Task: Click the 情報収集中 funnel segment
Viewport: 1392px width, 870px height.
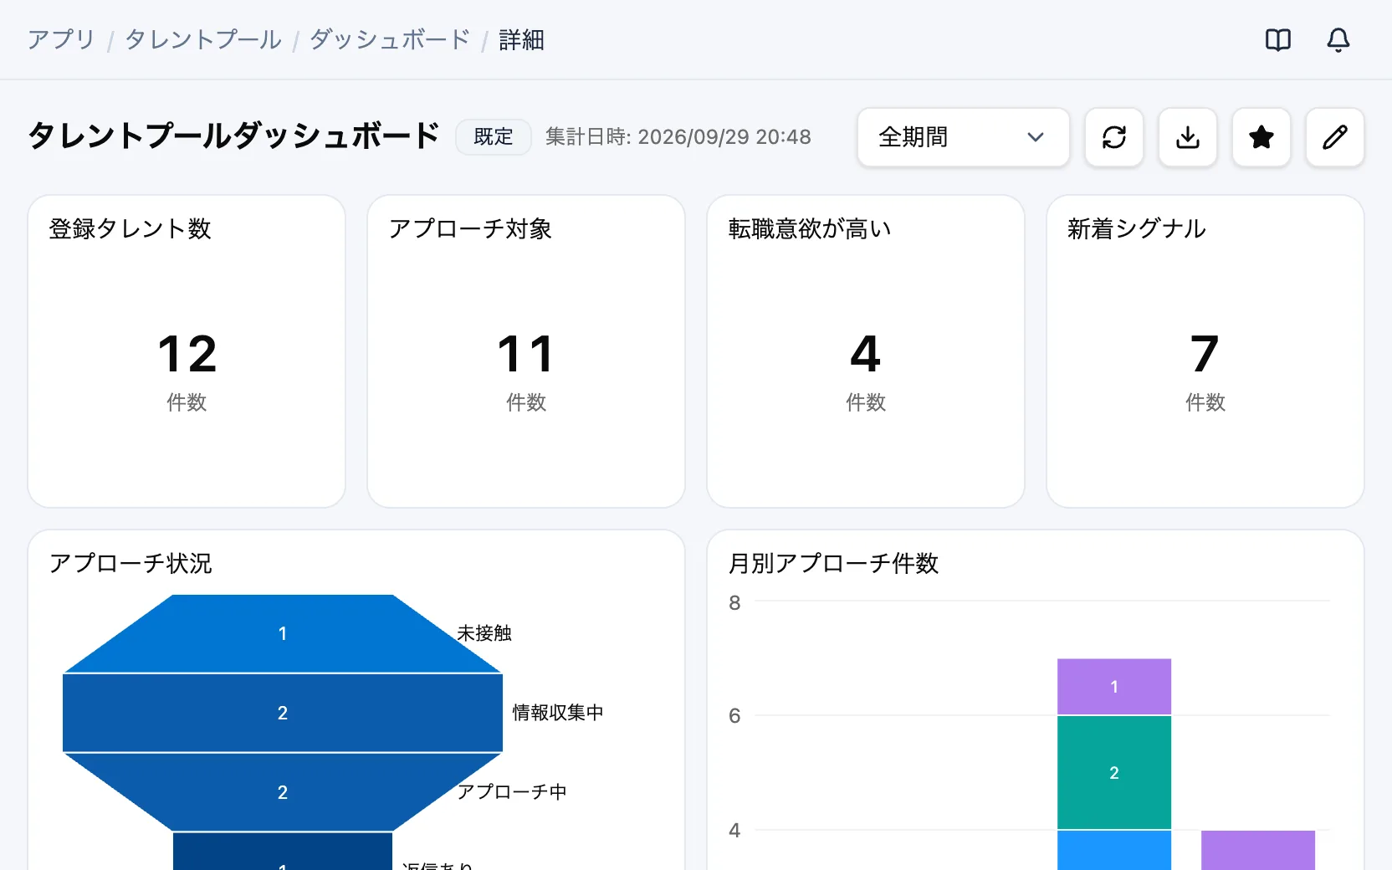Action: [283, 713]
